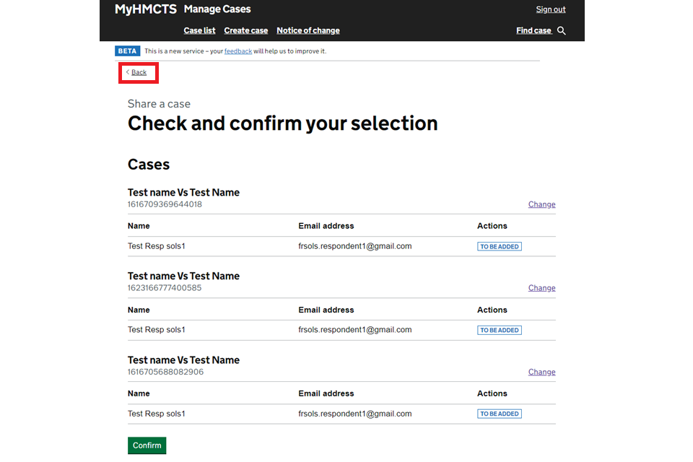The width and height of the screenshot is (693, 462).
Task: Click the Manage Cases header title
Action: 217,9
